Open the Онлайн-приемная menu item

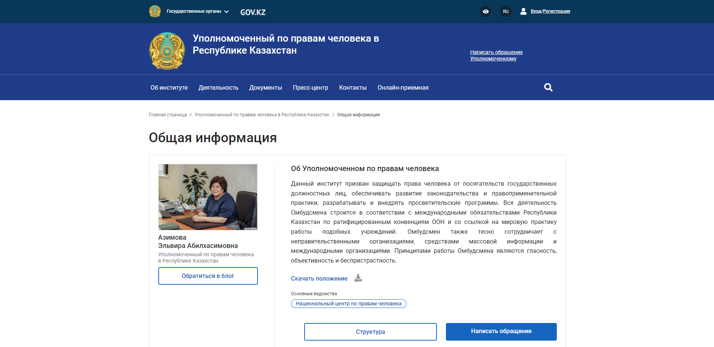coord(403,87)
